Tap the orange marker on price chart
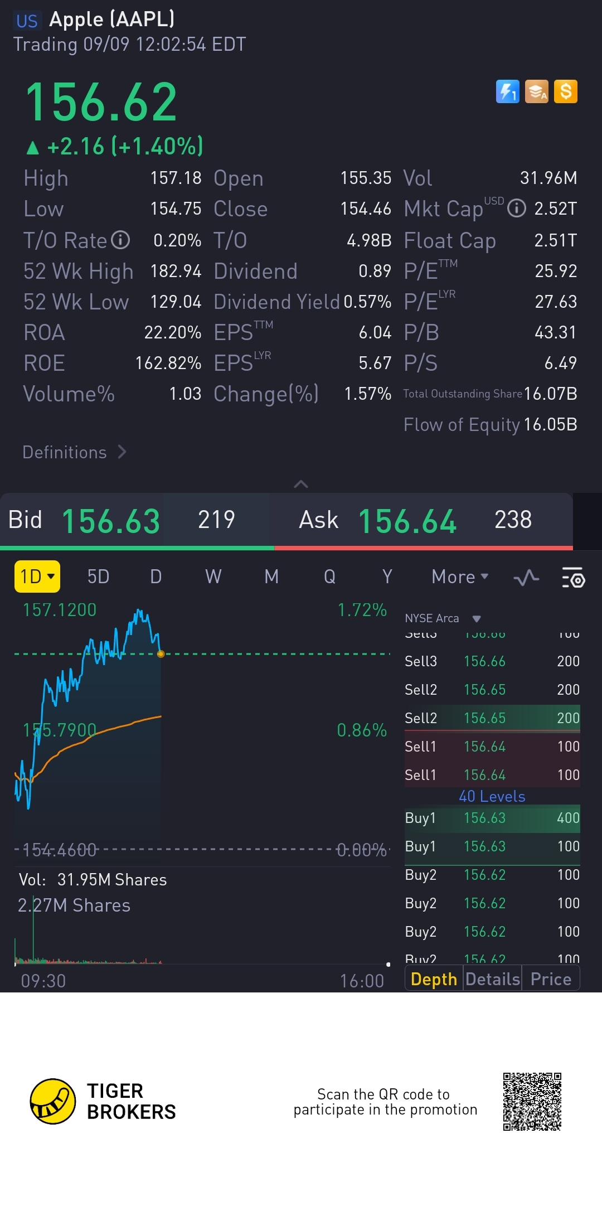This screenshot has height=1211, width=602. 161,654
